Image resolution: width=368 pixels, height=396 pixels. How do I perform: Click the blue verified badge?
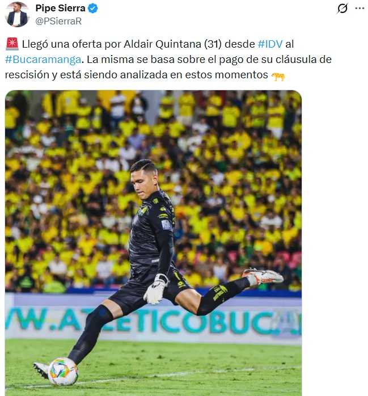click(93, 9)
